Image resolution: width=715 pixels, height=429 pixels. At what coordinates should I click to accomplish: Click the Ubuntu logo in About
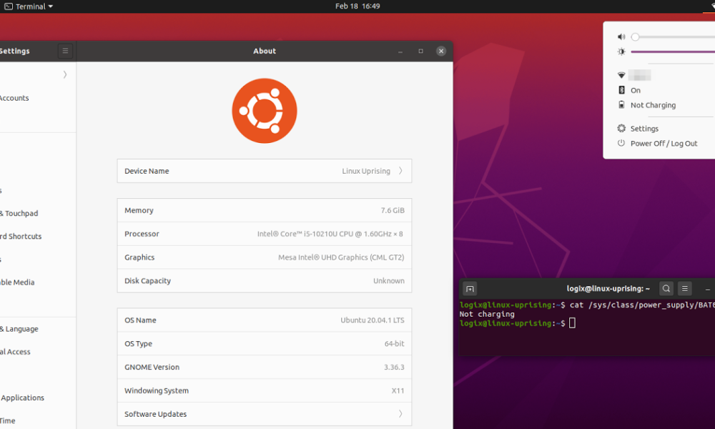(x=265, y=111)
